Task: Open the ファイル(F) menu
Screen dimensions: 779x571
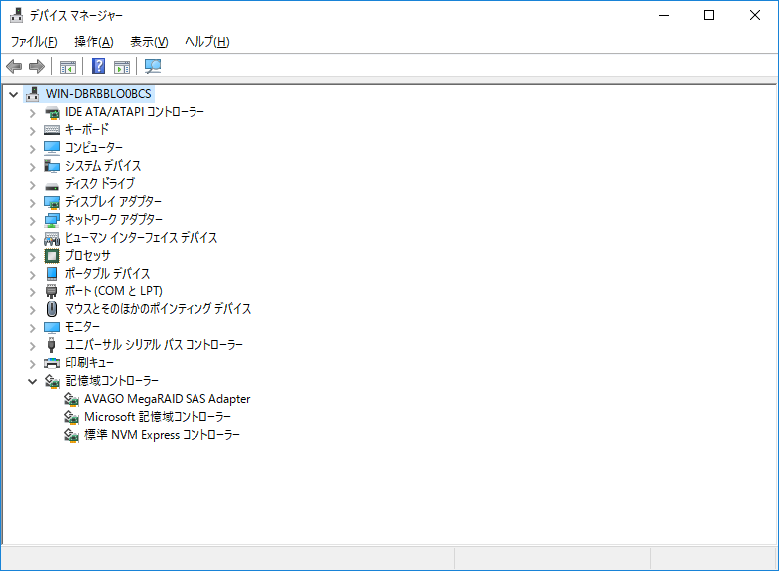Action: coord(34,42)
